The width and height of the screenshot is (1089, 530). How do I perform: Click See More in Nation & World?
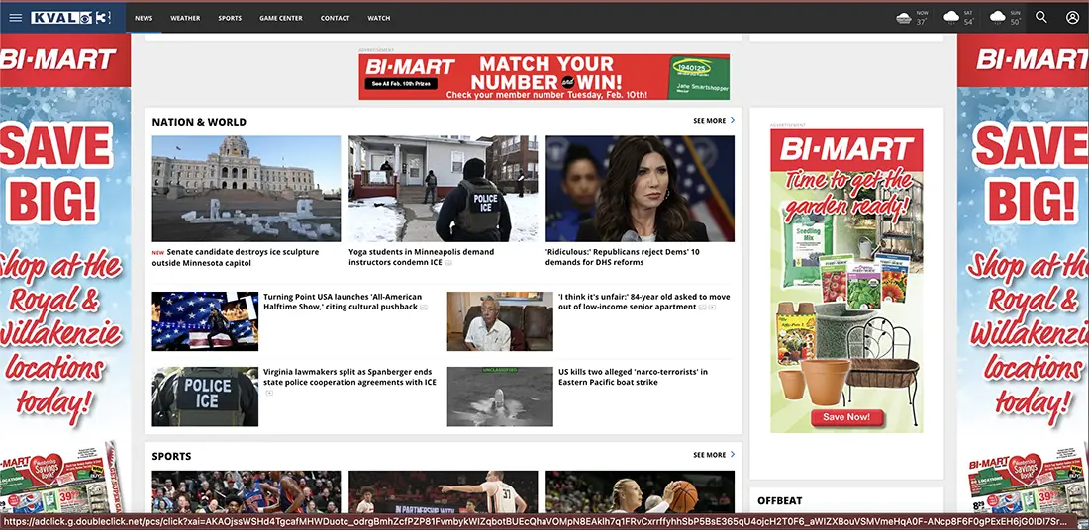[709, 121]
